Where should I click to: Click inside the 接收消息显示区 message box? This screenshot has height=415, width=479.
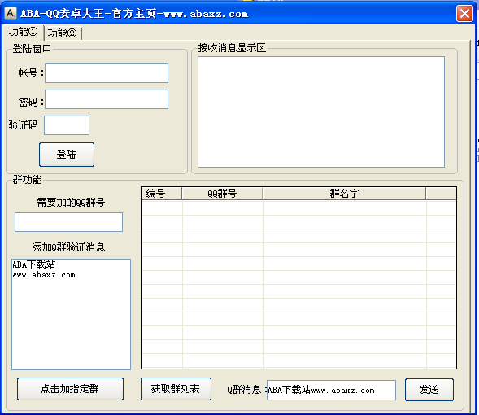coord(321,111)
